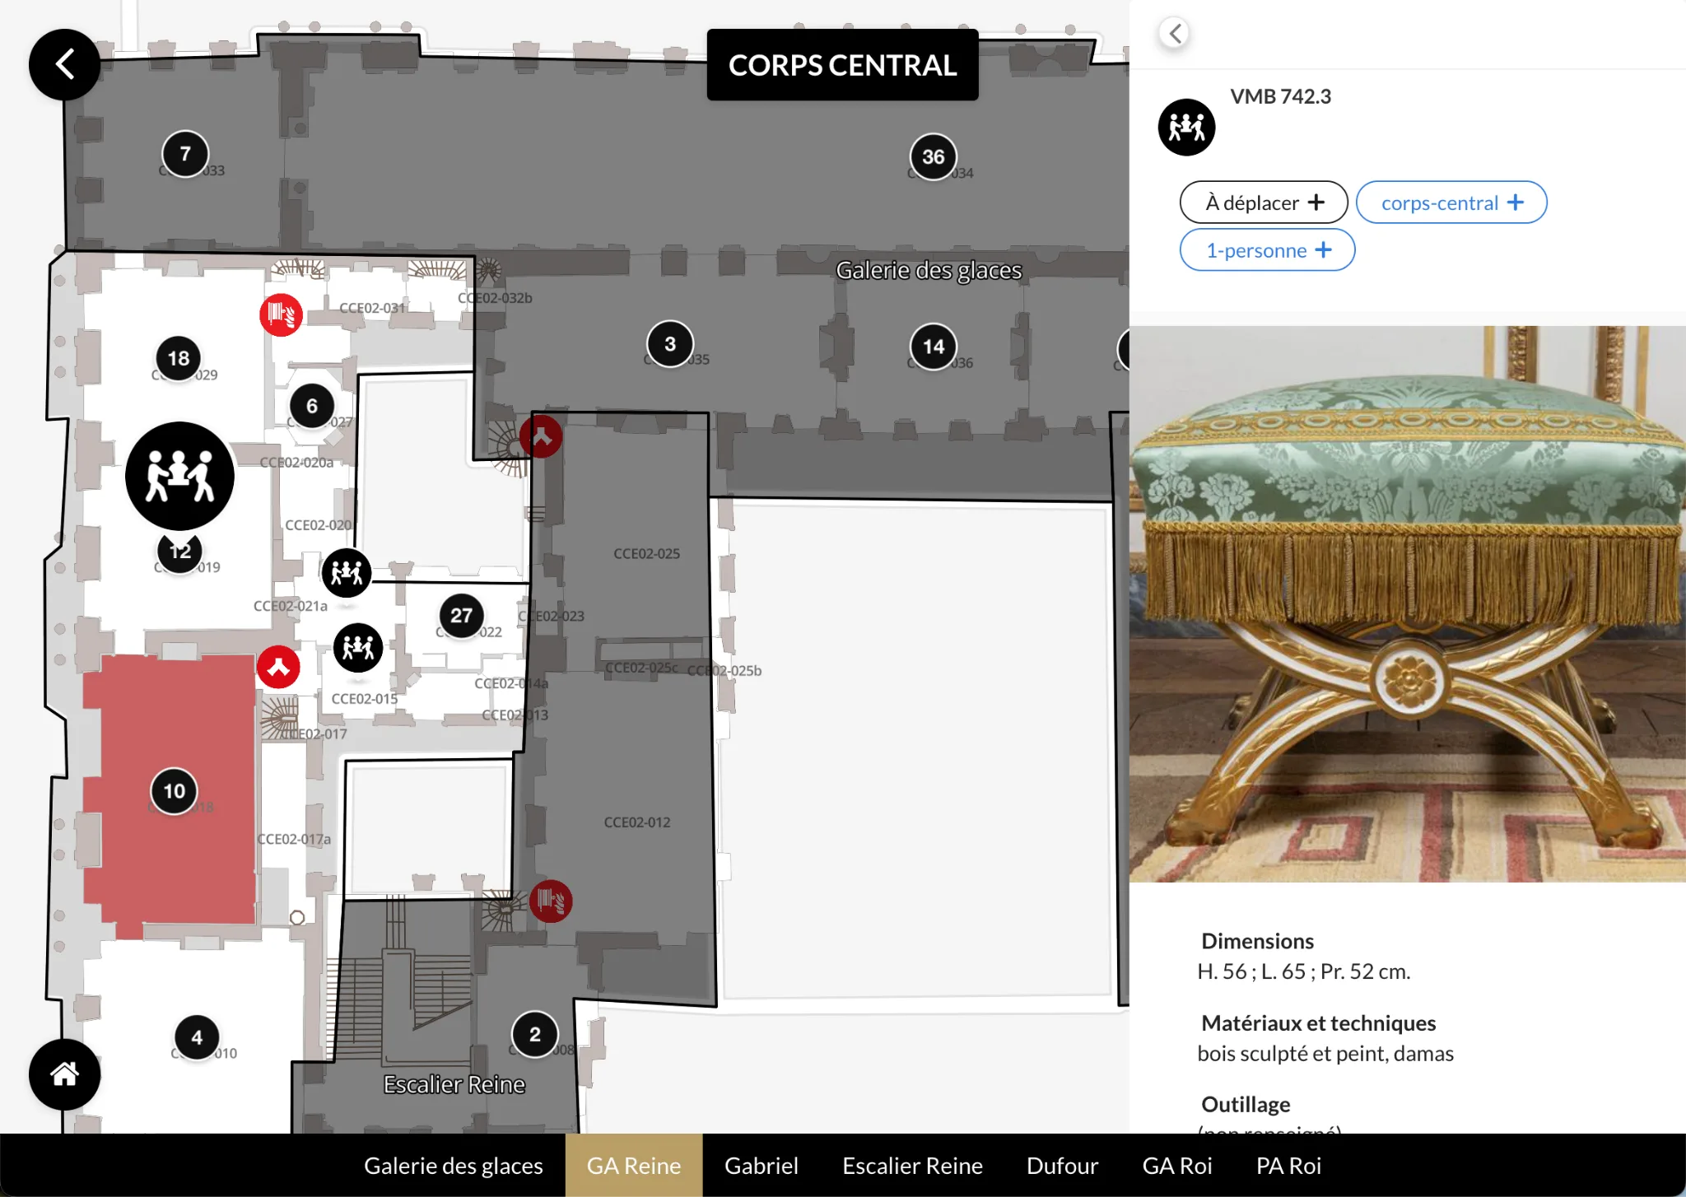Open the green stool photo
The image size is (1686, 1197).
coord(1408,604)
